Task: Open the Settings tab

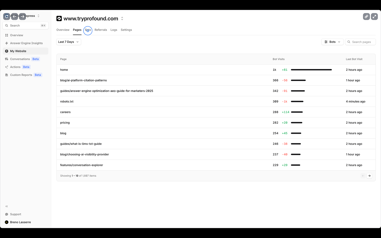Action: click(x=126, y=30)
